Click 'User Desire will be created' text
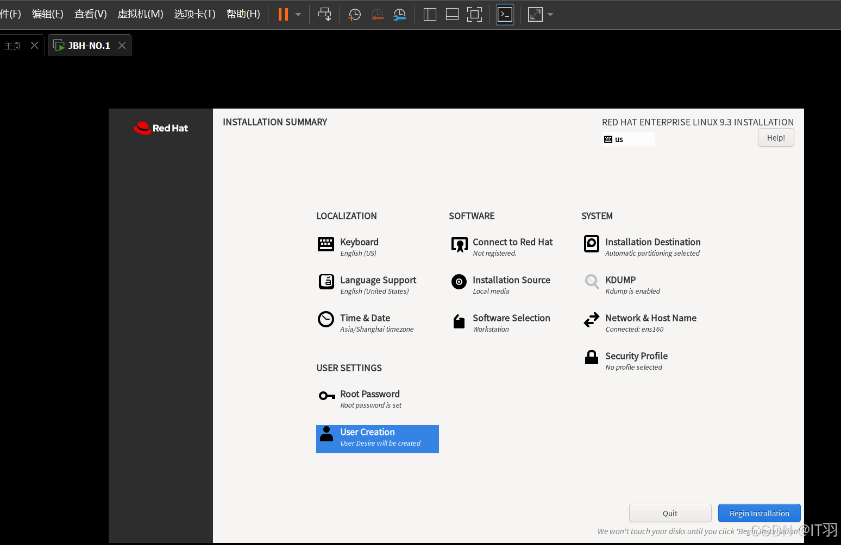This screenshot has height=545, width=841. pyautogui.click(x=380, y=443)
